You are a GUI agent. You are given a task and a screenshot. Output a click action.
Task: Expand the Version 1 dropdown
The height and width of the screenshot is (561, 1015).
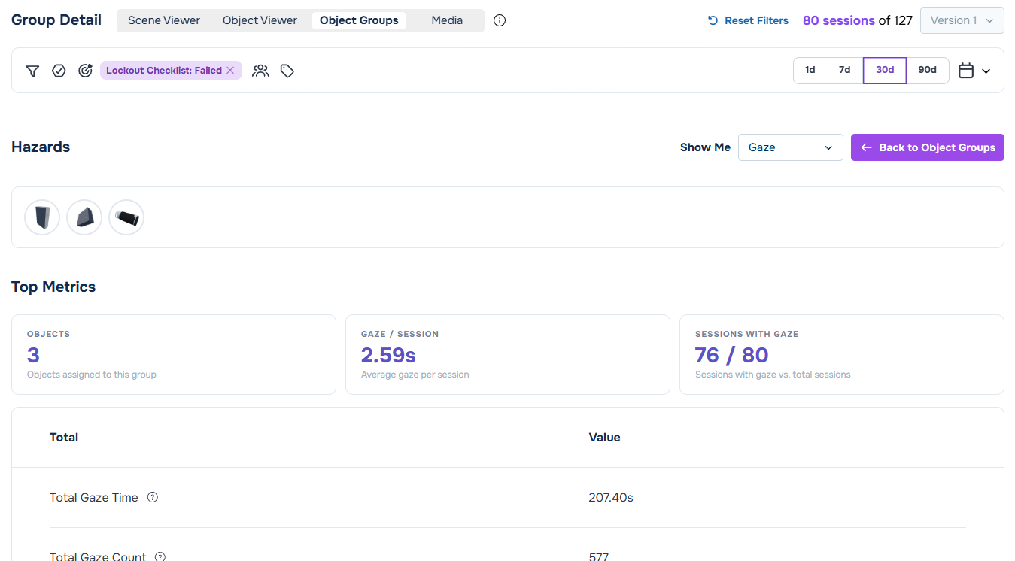pyautogui.click(x=962, y=20)
